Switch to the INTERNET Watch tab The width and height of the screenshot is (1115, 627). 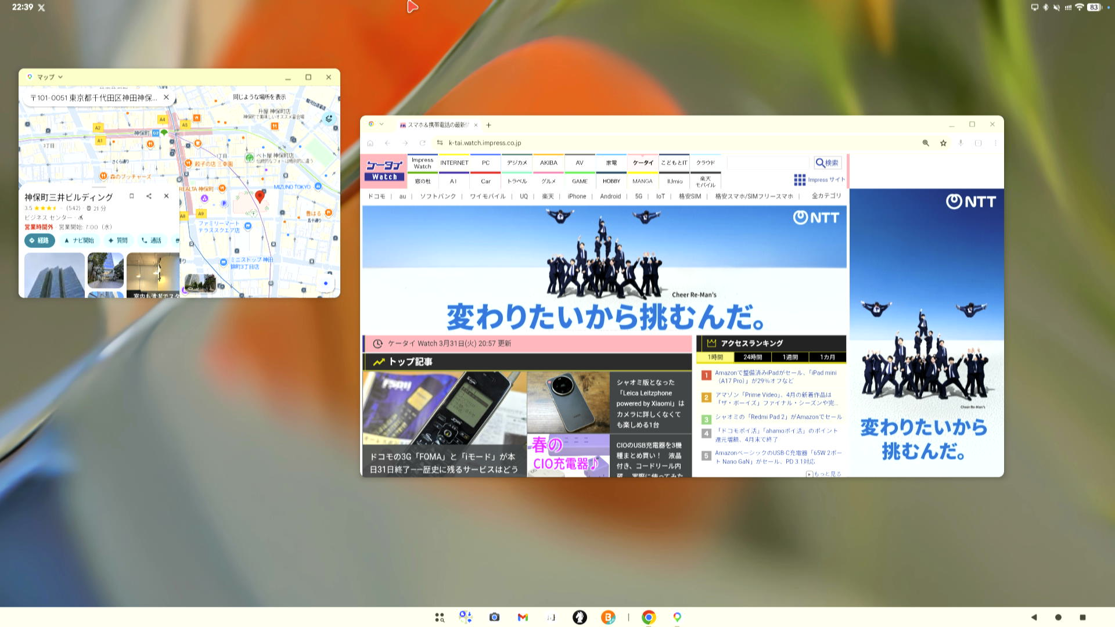point(454,163)
